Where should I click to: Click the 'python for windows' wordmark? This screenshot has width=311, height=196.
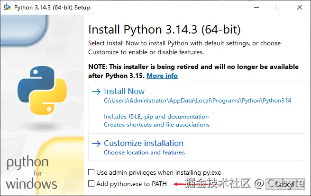pos(32,172)
